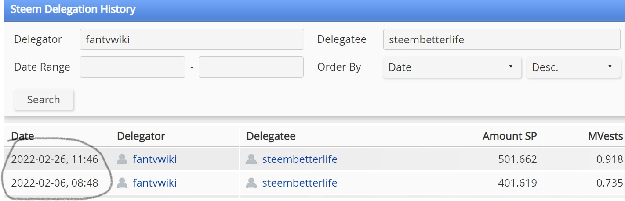Click the Date Range end field
Viewport: 625px width, 201px height.
[x=251, y=67]
